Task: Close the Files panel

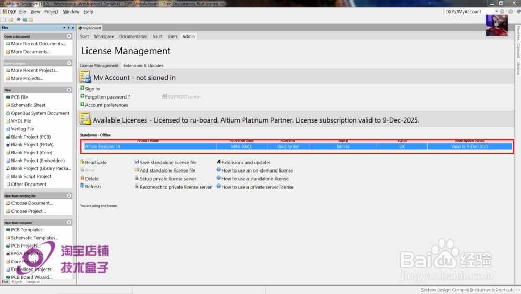Action: pyautogui.click(x=73, y=28)
